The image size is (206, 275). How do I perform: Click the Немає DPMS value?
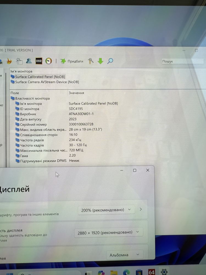click(74, 161)
